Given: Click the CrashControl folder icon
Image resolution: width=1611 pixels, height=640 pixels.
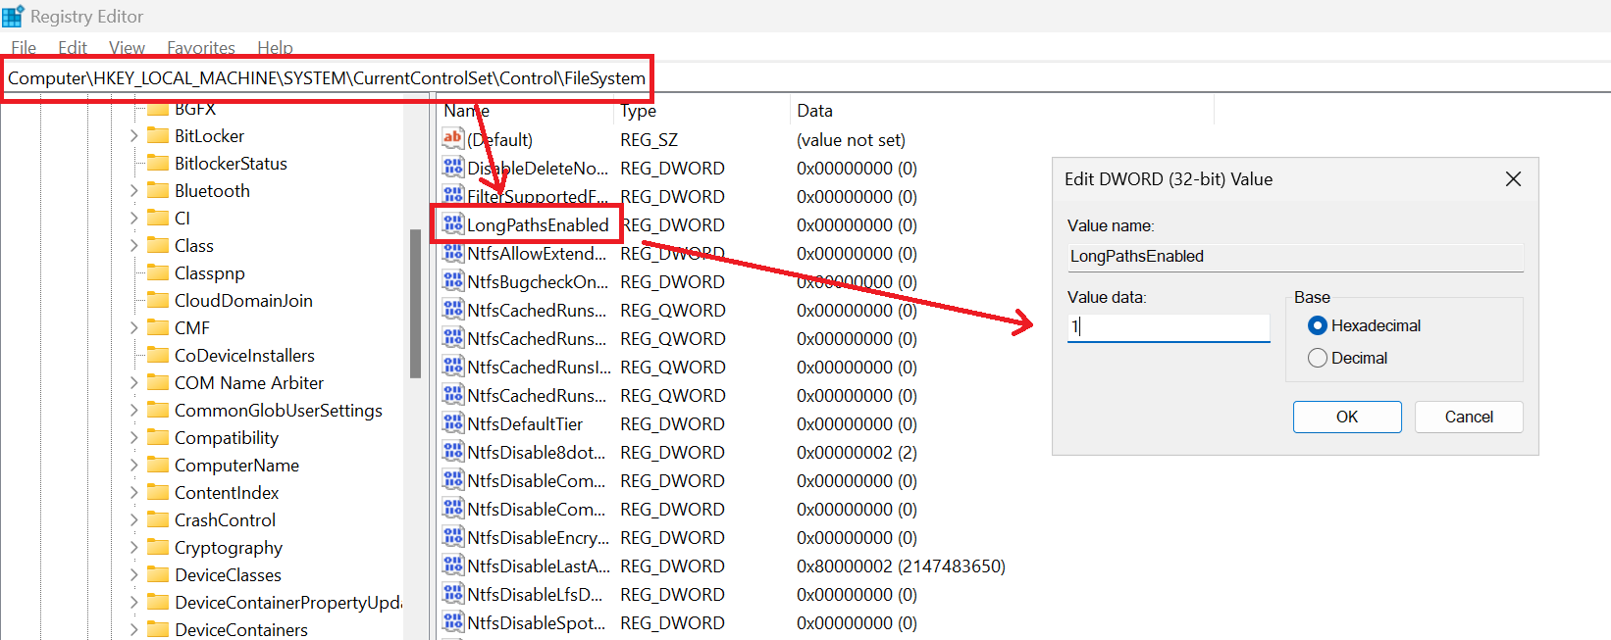Looking at the screenshot, I should (158, 519).
